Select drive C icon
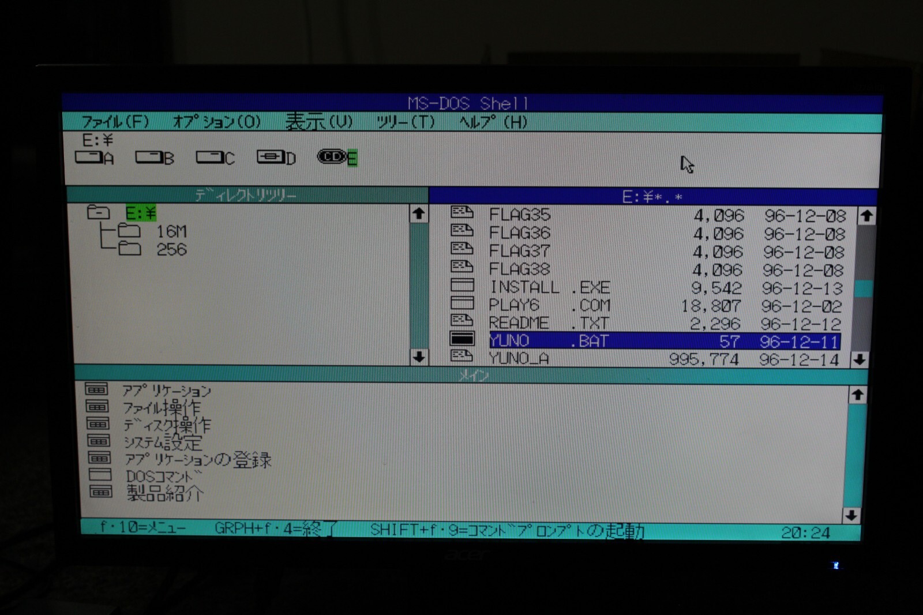This screenshot has height=615, width=923. click(x=215, y=157)
